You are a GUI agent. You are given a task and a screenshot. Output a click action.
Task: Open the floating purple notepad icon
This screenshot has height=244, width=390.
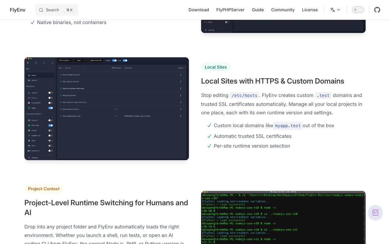click(x=375, y=212)
